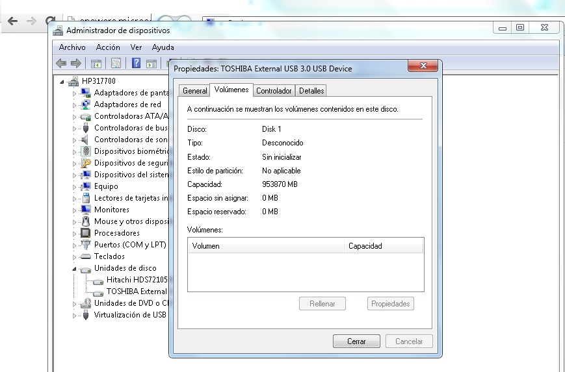This screenshot has height=372, width=565.
Task: Click the Volumen column header
Action: click(266, 246)
